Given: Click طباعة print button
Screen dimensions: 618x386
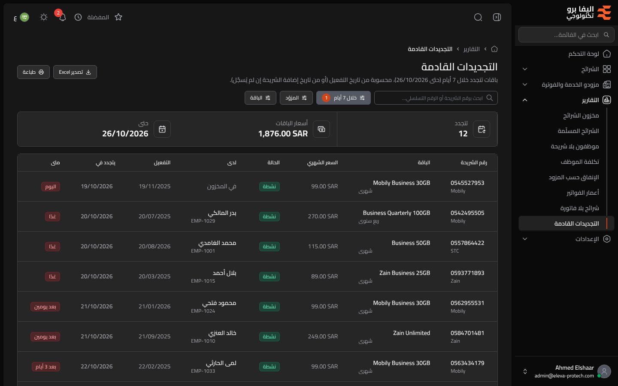Looking at the screenshot, I should click(x=33, y=72).
